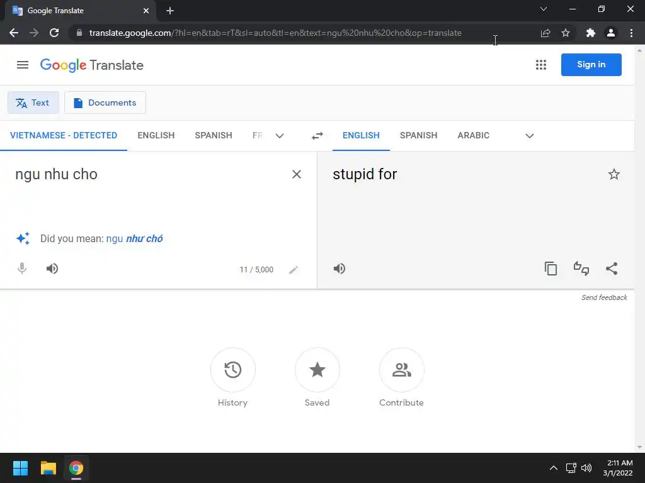Select the Text translation mode
This screenshot has height=483, width=645.
click(33, 103)
